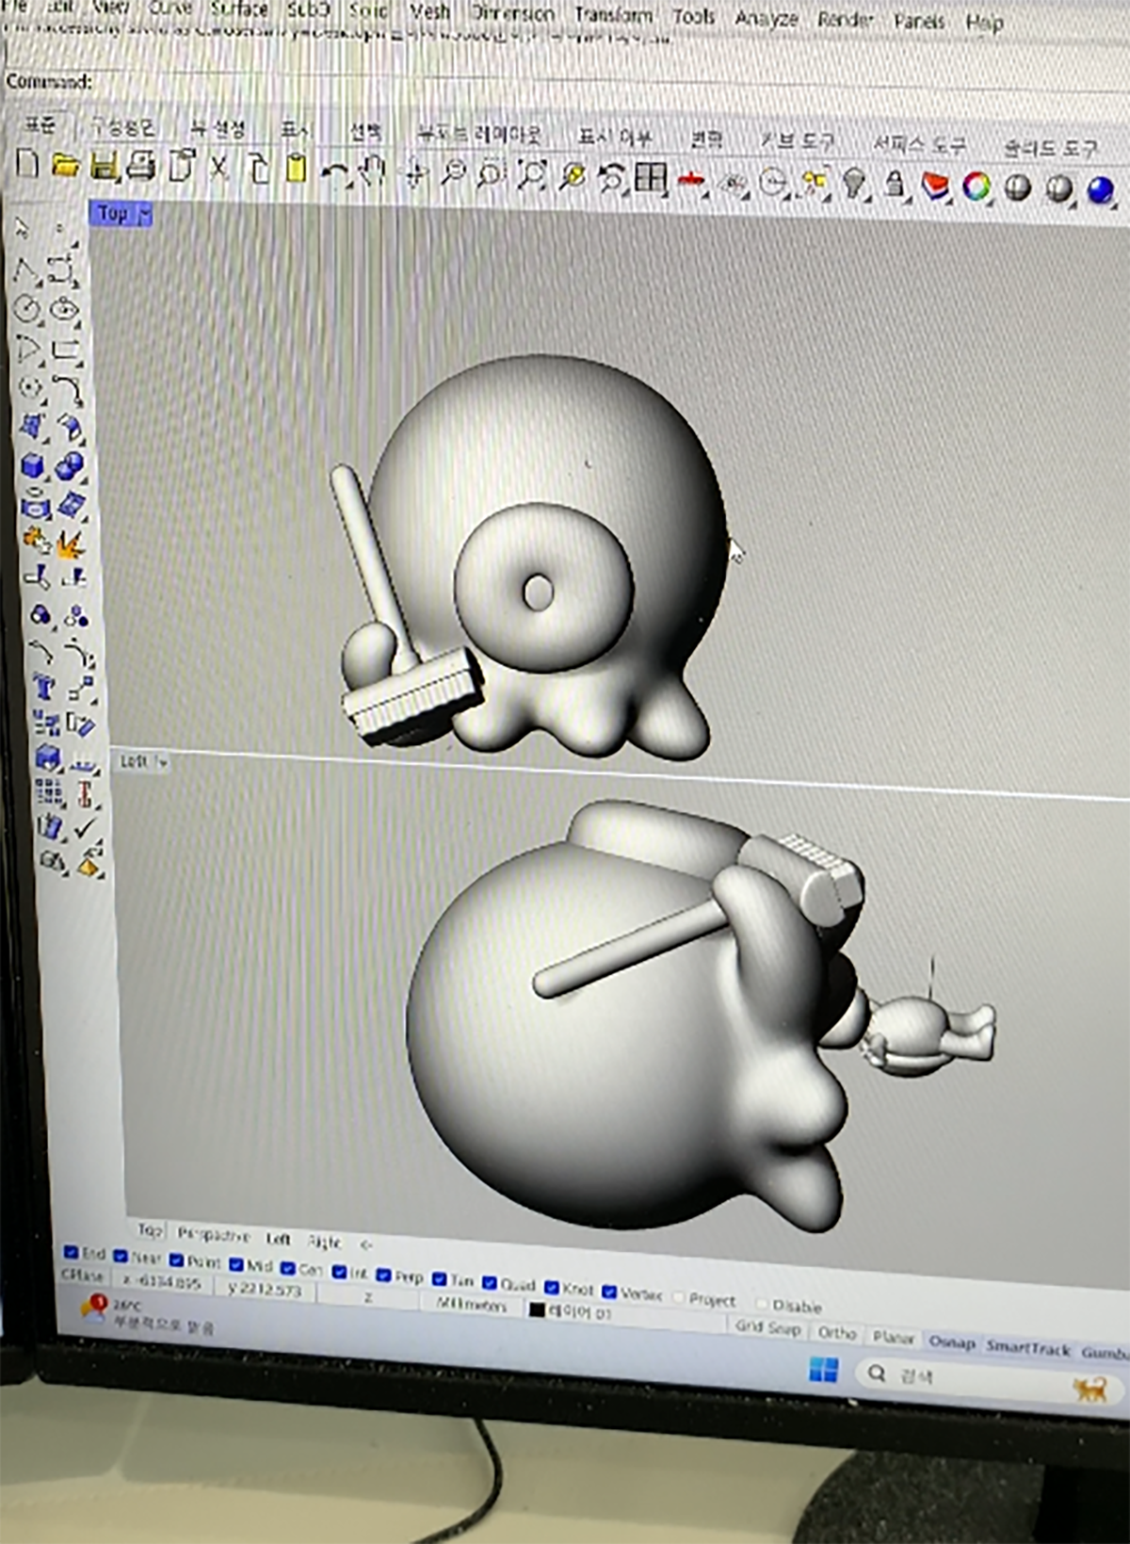
Task: Click the black layer color swatch
Action: pos(537,1309)
